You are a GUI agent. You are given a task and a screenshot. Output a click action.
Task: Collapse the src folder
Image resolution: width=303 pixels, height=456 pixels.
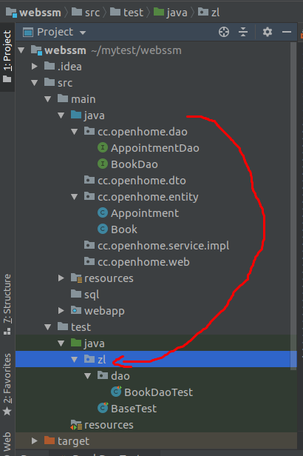point(35,83)
